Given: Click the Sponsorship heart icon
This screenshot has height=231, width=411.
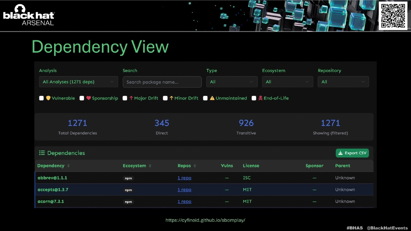Looking at the screenshot, I should tap(88, 98).
